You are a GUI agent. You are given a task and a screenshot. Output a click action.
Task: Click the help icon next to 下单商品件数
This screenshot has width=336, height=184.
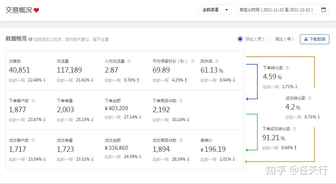(181, 101)
